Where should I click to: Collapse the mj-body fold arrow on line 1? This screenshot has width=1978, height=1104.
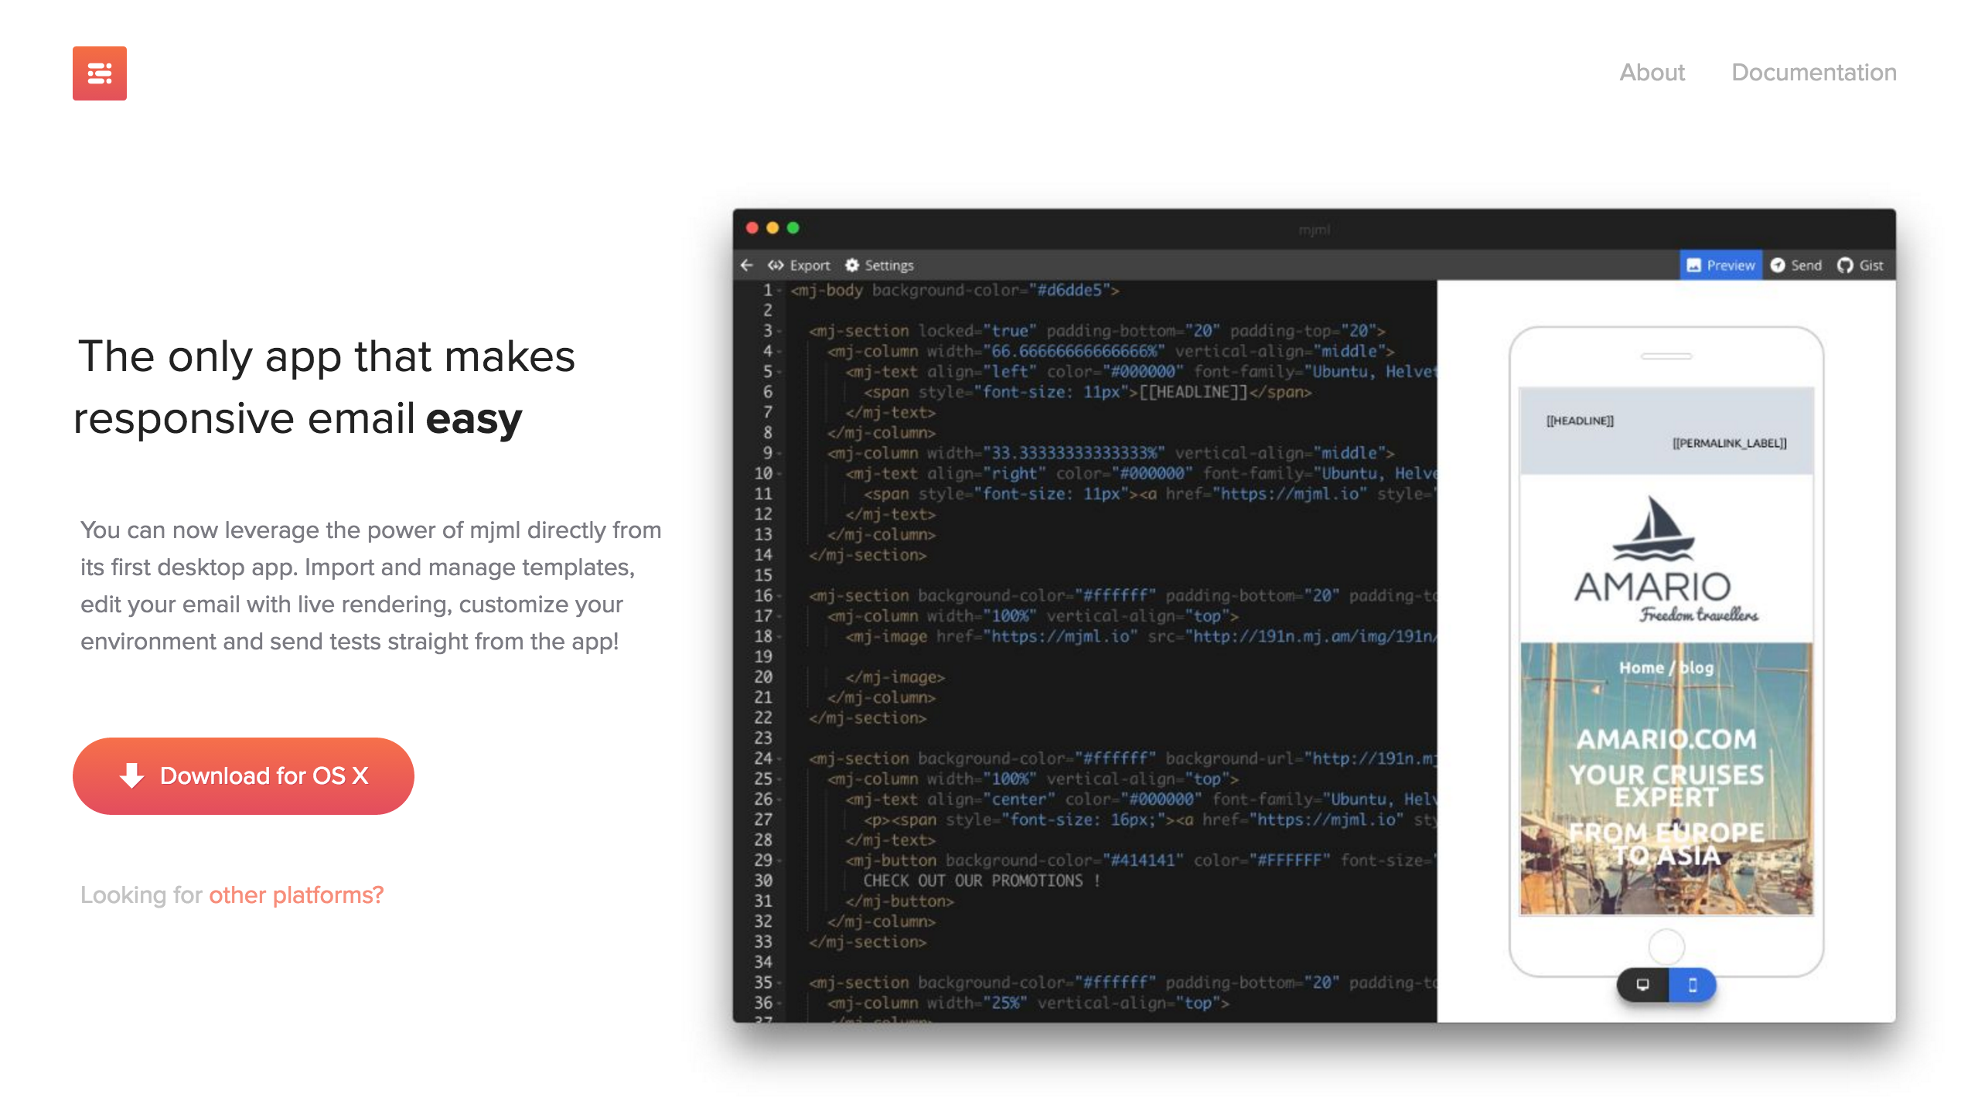coord(779,291)
